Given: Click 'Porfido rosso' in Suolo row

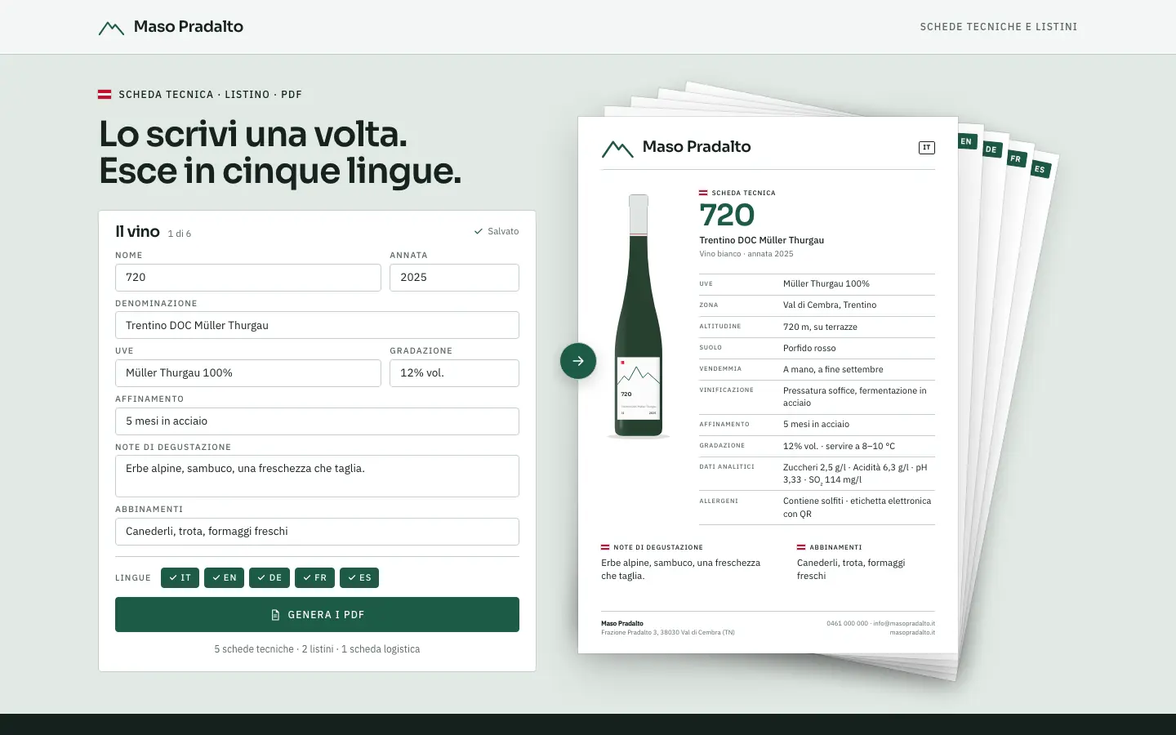Looking at the screenshot, I should 809,348.
